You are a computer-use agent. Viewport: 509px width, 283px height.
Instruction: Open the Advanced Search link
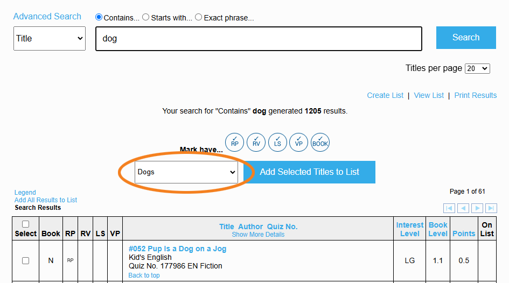[47, 17]
